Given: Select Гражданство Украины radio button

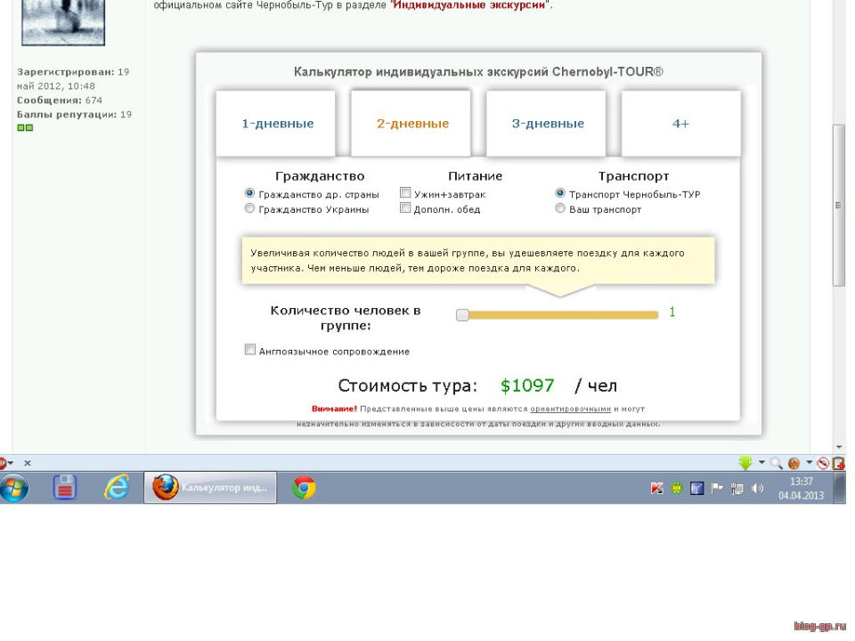Looking at the screenshot, I should (x=249, y=208).
